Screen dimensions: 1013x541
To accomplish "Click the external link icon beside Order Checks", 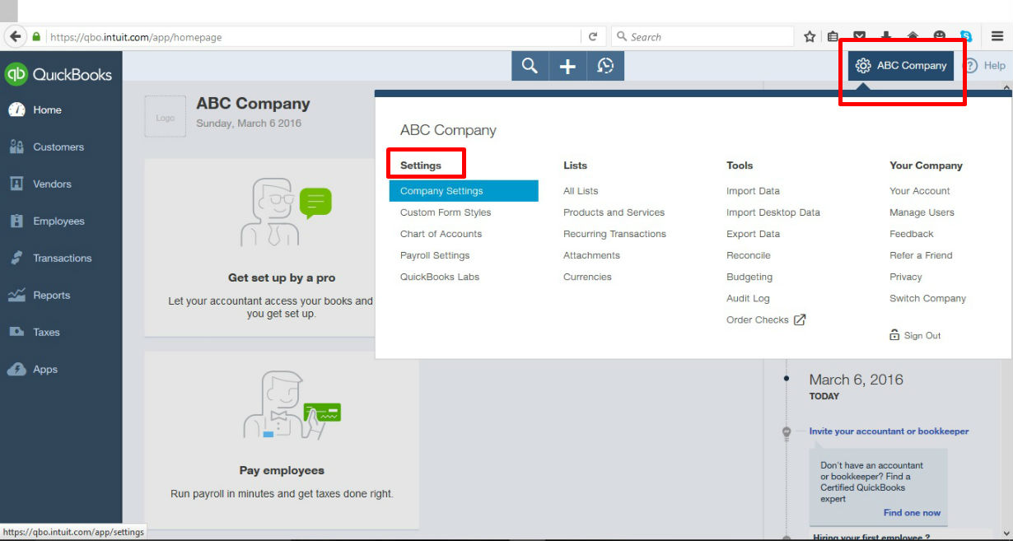I will click(800, 319).
